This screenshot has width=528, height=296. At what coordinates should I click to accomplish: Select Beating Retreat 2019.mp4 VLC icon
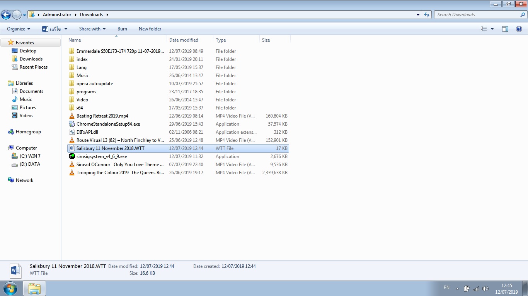tap(72, 116)
